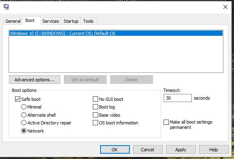234x159 pixels.
Task: Toggle Make all boot settings permanent
Action: (x=166, y=122)
